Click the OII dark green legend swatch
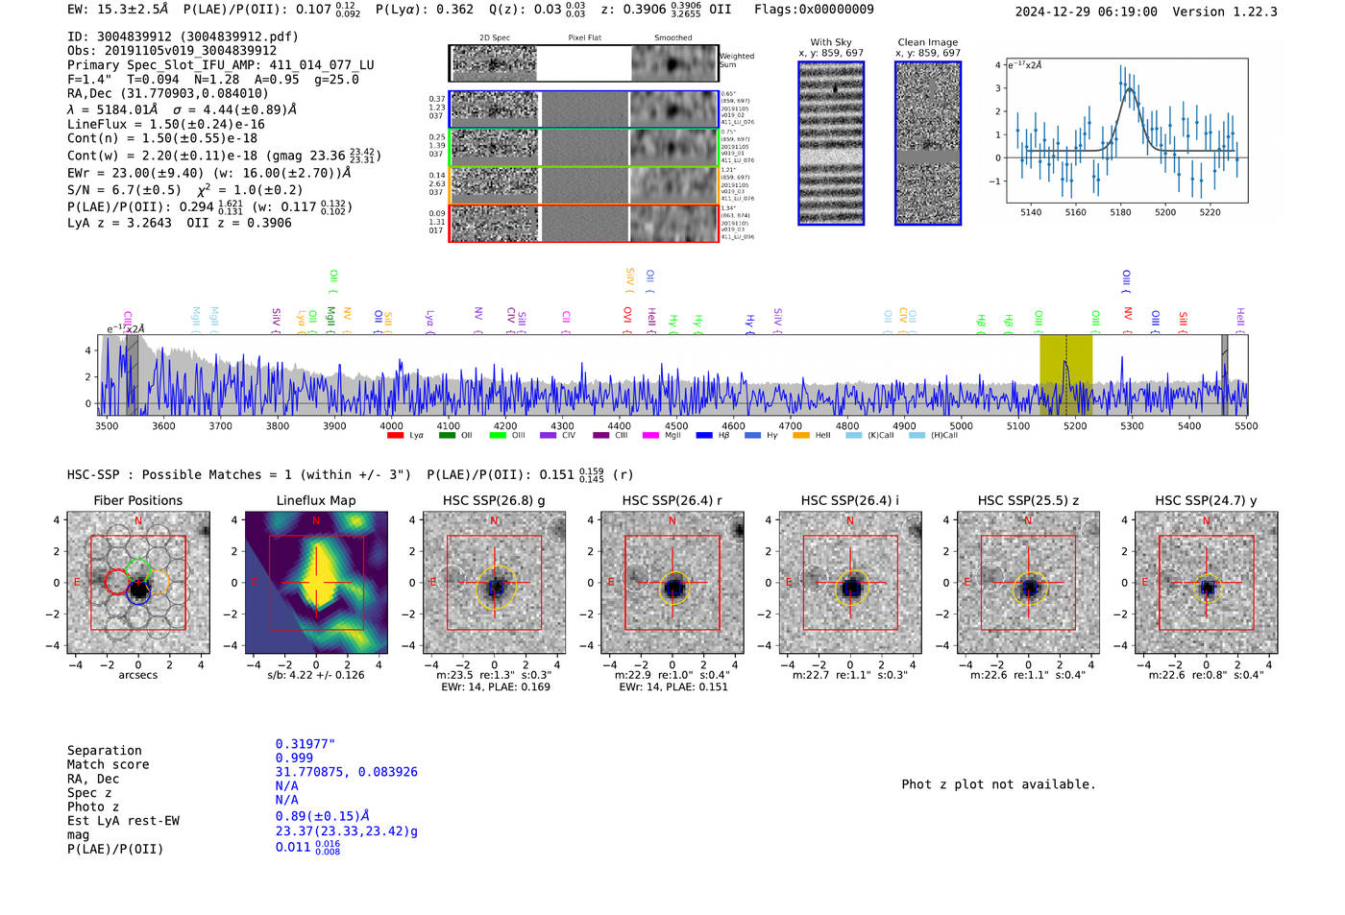The height and width of the screenshot is (915, 1345). (x=447, y=436)
